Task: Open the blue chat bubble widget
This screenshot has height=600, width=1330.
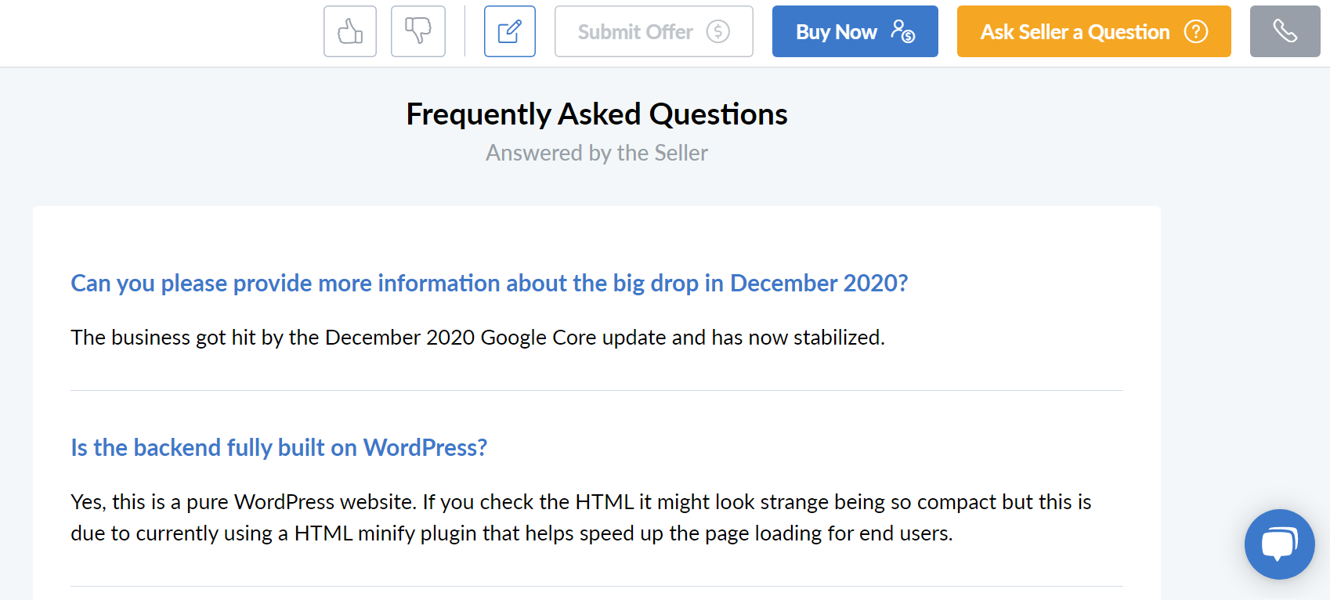Action: [x=1280, y=544]
